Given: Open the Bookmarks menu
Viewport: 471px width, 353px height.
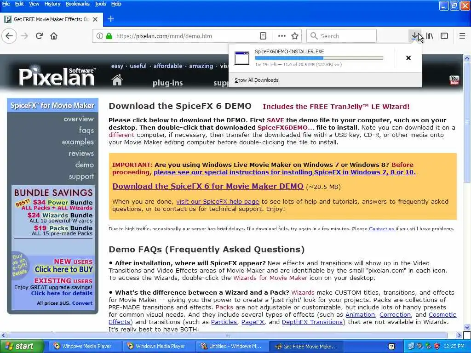Looking at the screenshot, I should [77, 4].
